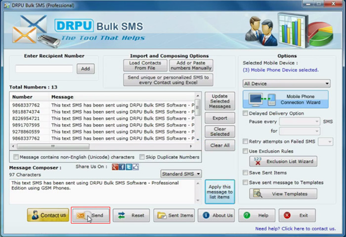Click Send unique or personalized SMS using Excel
The image size is (346, 237).
pyautogui.click(x=168, y=80)
